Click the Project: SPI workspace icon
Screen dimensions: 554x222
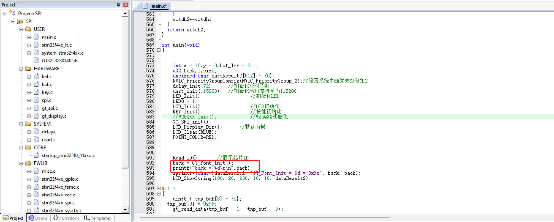[x=12, y=13]
